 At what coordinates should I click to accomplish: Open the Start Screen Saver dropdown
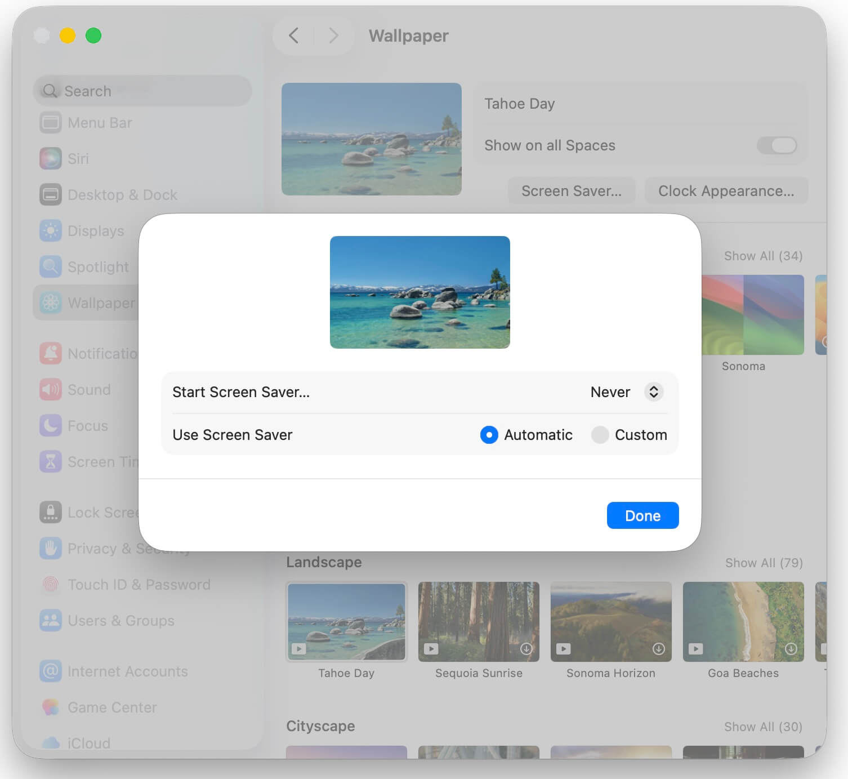[x=627, y=392]
